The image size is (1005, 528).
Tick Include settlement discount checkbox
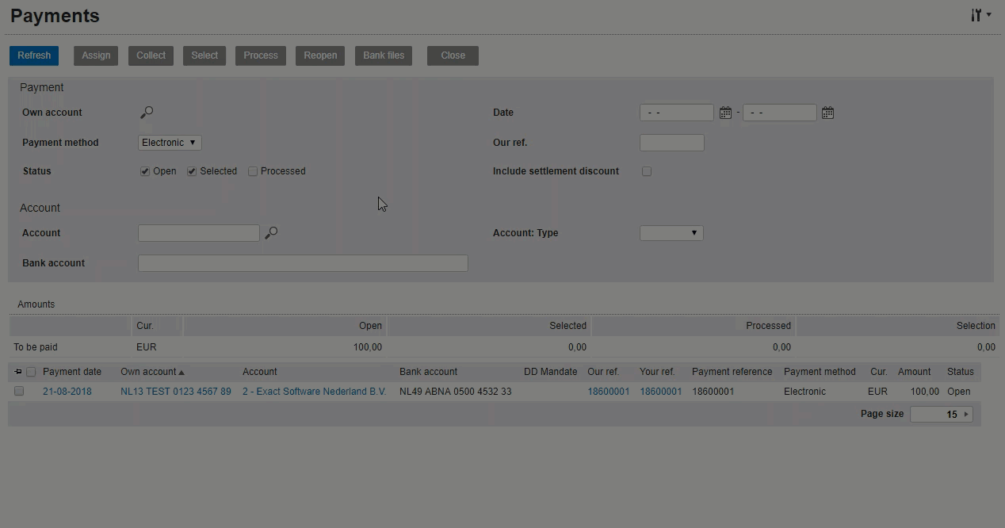pos(647,171)
